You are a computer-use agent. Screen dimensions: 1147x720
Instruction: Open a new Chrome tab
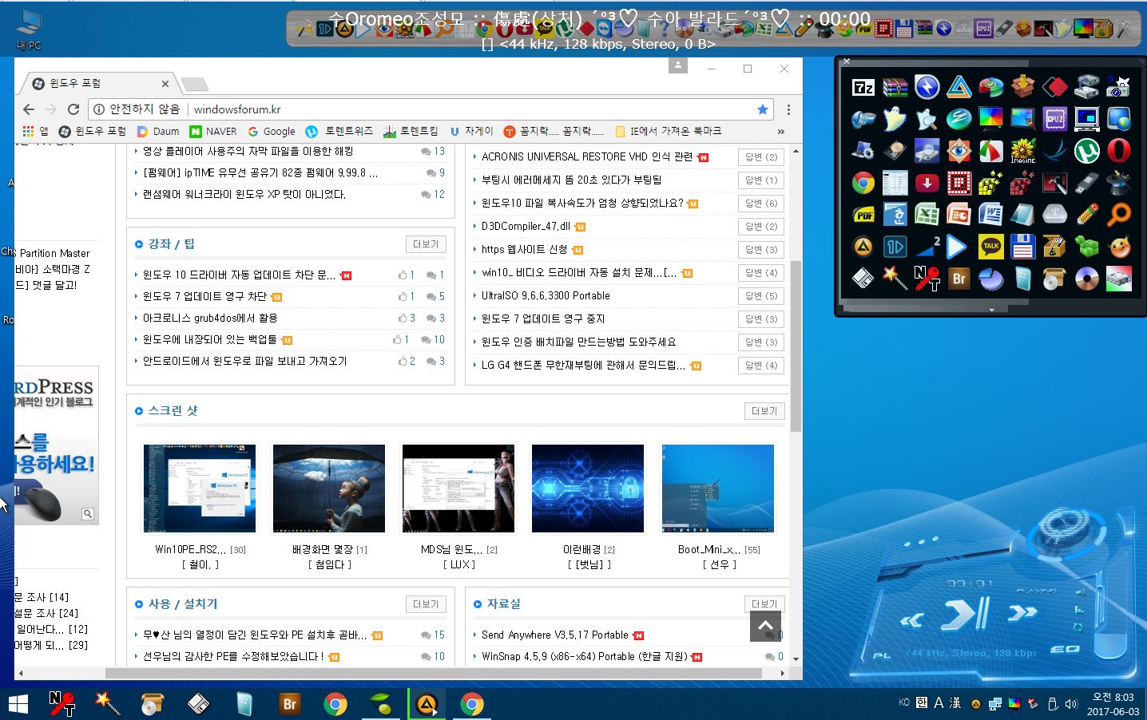pos(194,84)
